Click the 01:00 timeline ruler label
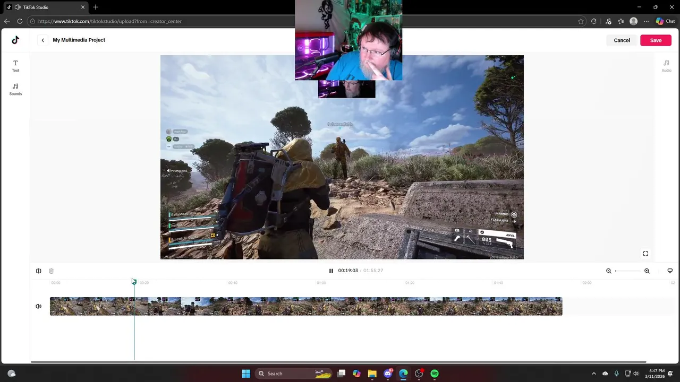680x382 pixels. pos(321,283)
